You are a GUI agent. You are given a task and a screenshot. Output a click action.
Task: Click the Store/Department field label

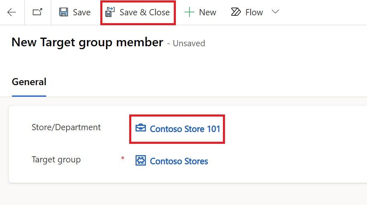[x=66, y=127]
